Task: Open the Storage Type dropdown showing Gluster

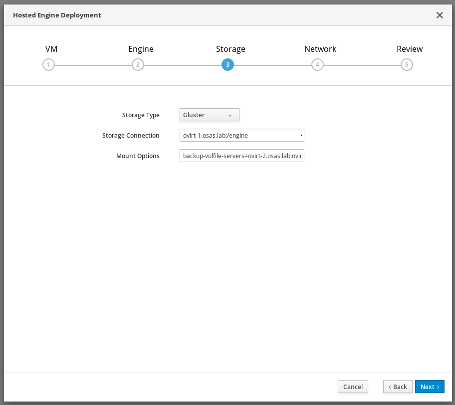Action: pos(209,115)
